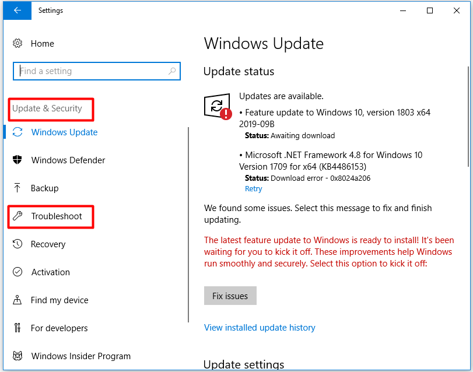Click the For developers tools icon
The width and height of the screenshot is (473, 372).
click(17, 328)
